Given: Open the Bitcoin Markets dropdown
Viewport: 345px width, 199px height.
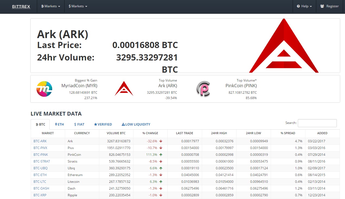Looking at the screenshot, I should pyautogui.click(x=51, y=6).
